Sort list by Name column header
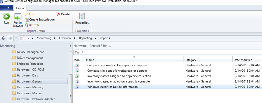 (x=134, y=60)
